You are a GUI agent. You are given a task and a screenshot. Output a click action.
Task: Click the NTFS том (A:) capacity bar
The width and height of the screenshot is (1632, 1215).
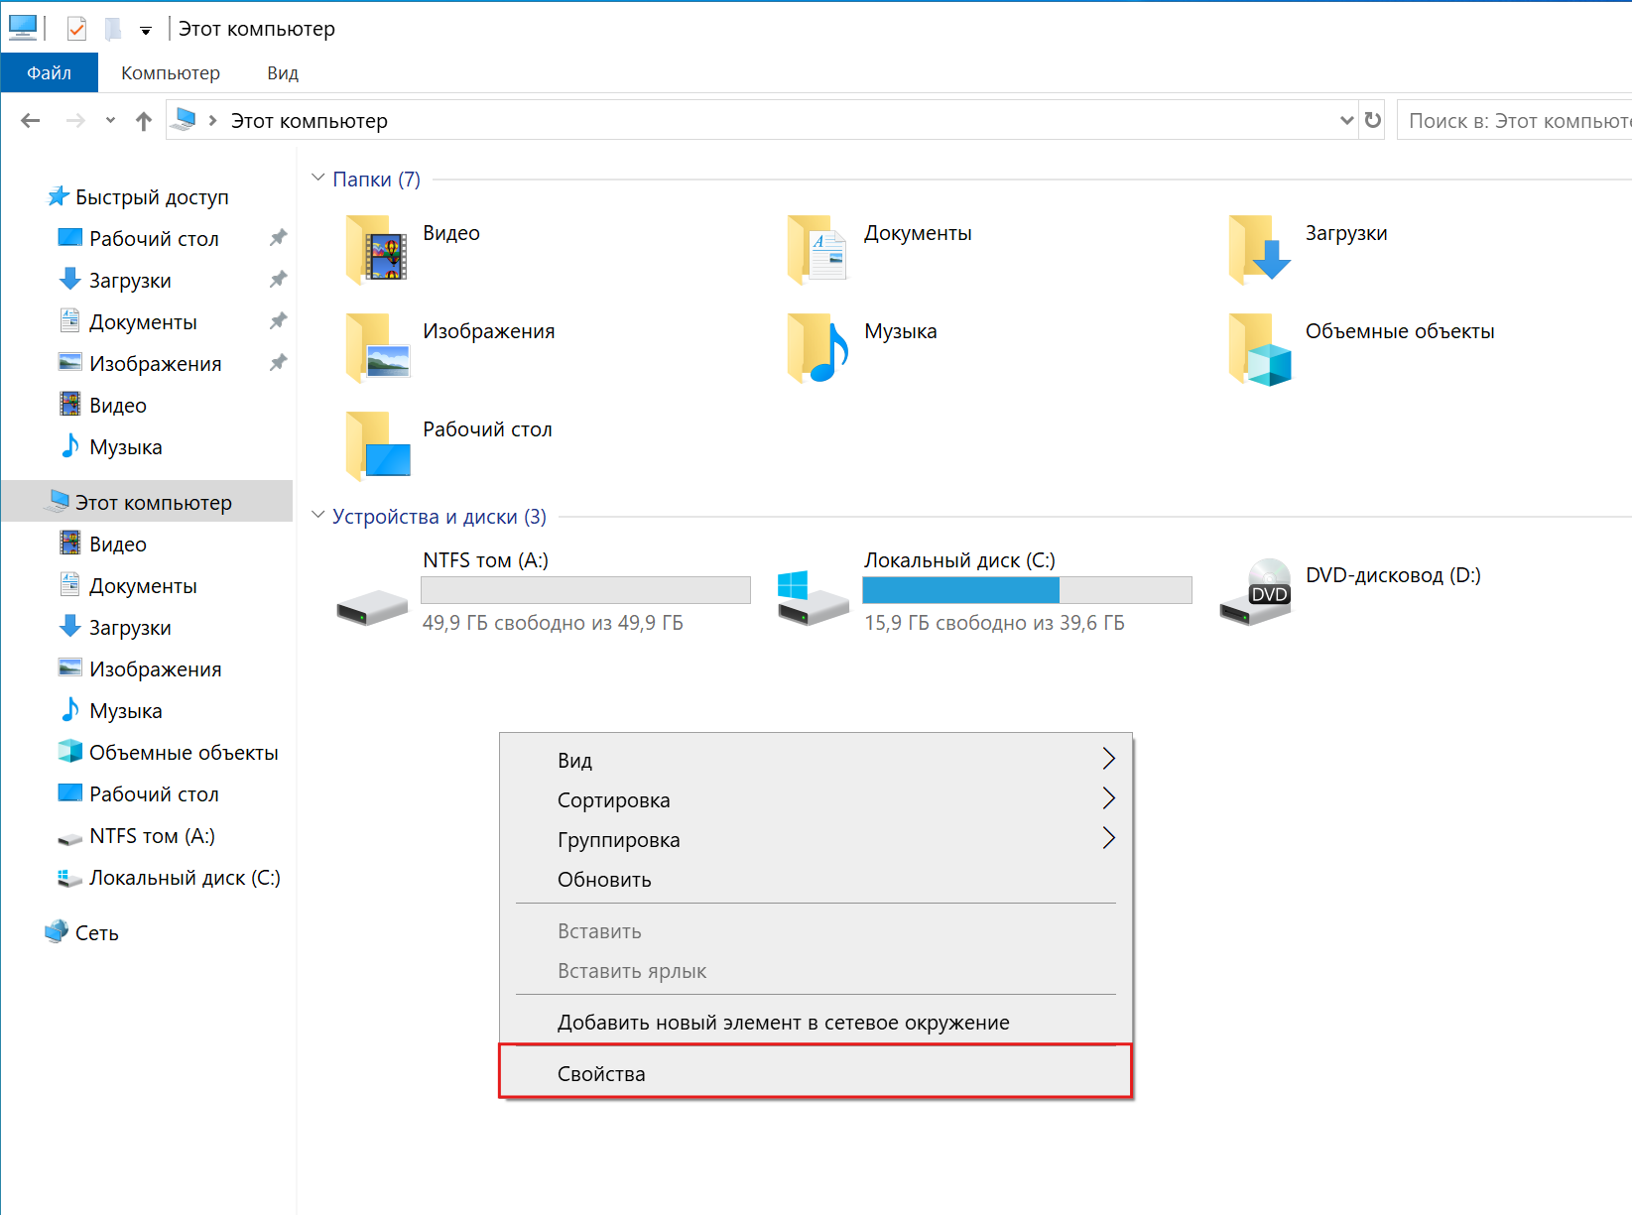click(x=585, y=590)
